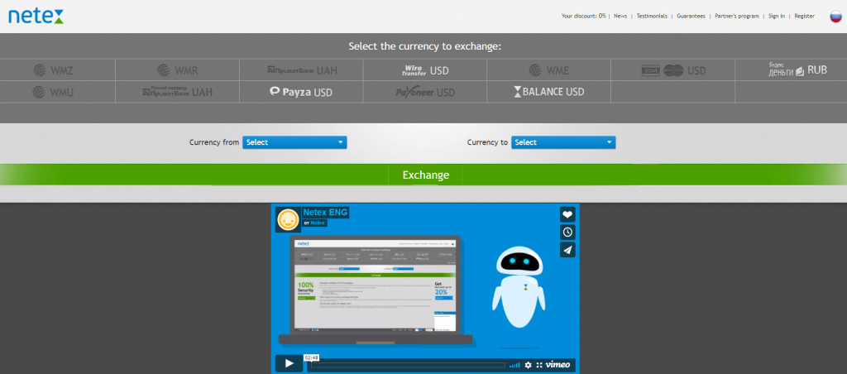Share the video with paper-plane icon
The image size is (847, 374).
click(567, 250)
